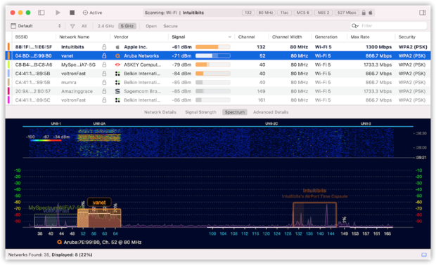Screen dimensions: 436x265
Task: Toggle the Open networks filter
Action: (151, 26)
